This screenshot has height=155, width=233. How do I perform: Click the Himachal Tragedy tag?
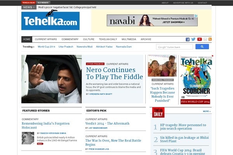pyautogui.click(x=163, y=80)
